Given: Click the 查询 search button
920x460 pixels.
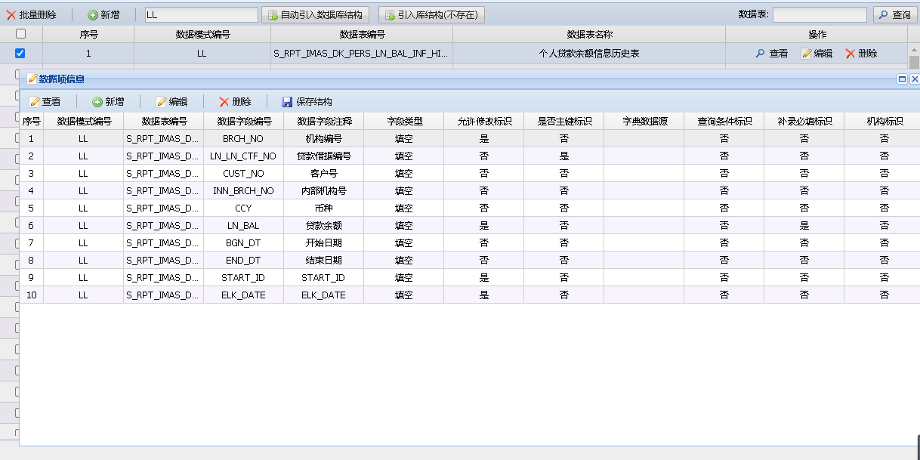Looking at the screenshot, I should click(894, 15).
